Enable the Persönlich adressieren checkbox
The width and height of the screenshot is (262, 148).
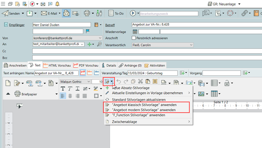point(134,38)
